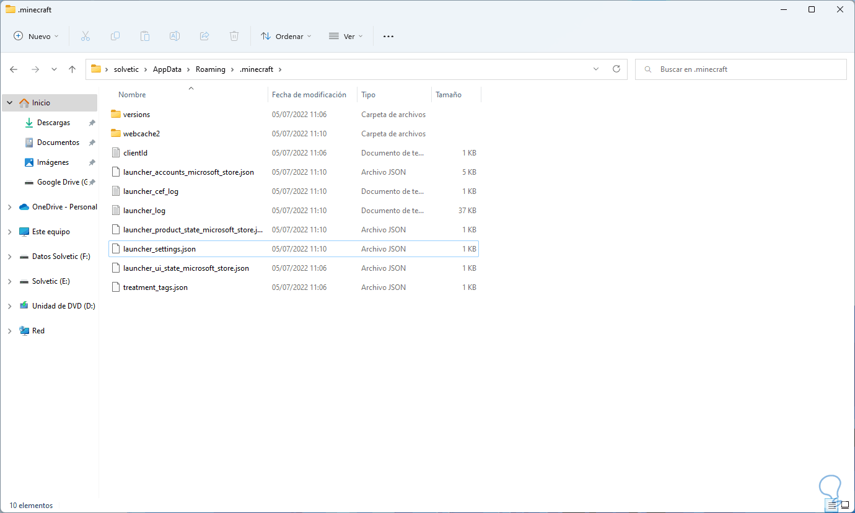Viewport: 855px width, 513px height.
Task: Click the AppData breadcrumb in address bar
Action: [167, 69]
